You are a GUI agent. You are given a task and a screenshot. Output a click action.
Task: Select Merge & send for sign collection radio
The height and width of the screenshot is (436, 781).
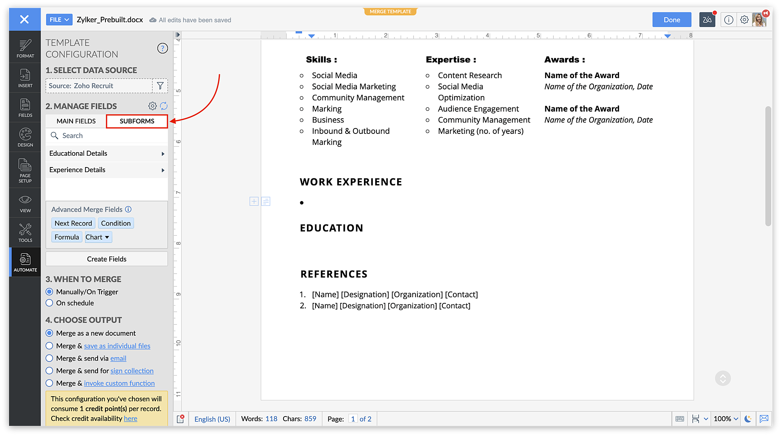(49, 371)
